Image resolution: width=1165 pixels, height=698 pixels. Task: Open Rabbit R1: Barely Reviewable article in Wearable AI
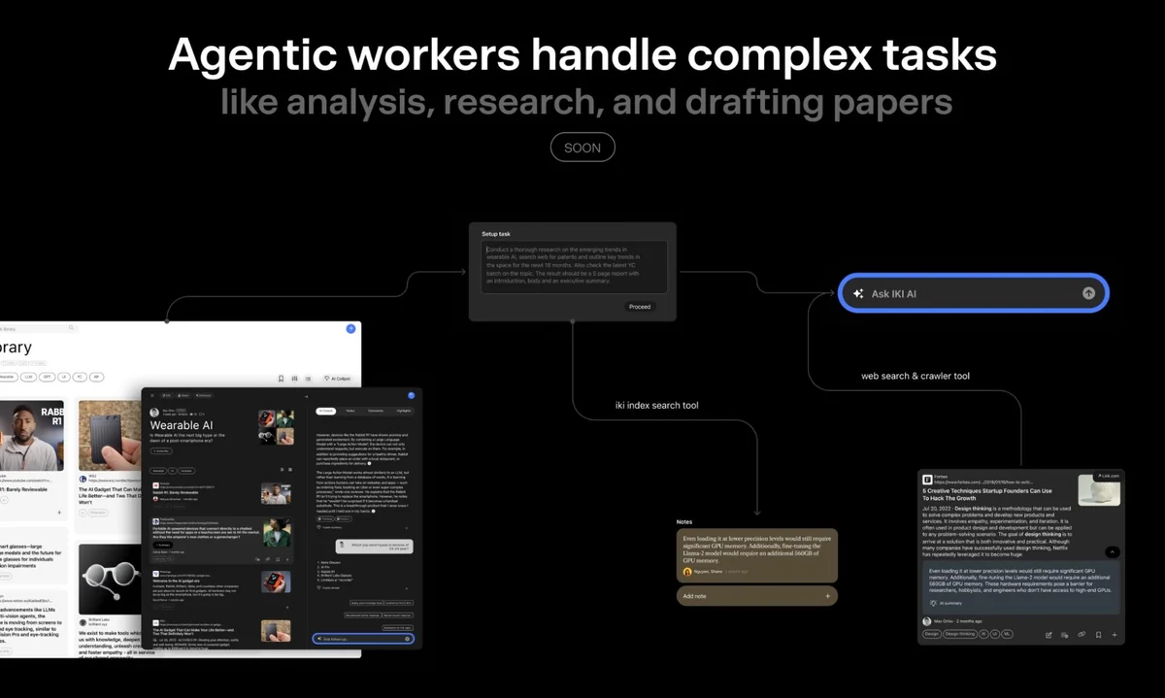coord(176,492)
